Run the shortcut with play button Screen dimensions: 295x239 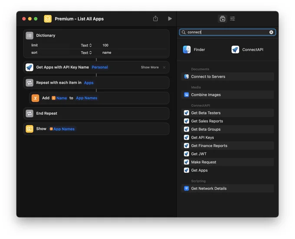tap(170, 19)
